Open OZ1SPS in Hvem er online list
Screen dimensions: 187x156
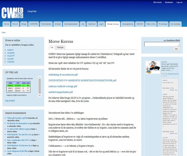click(x=10, y=59)
